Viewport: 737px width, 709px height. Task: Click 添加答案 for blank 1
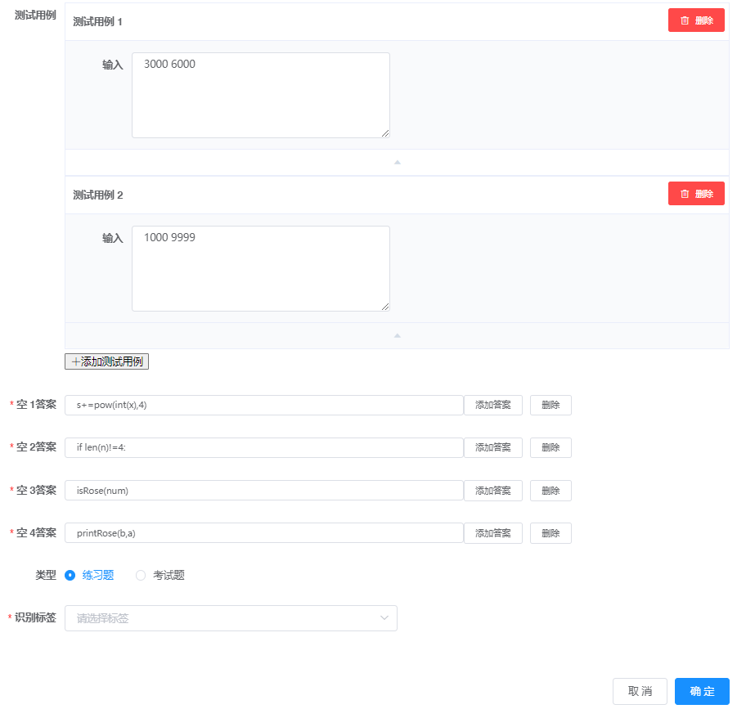pyautogui.click(x=492, y=405)
